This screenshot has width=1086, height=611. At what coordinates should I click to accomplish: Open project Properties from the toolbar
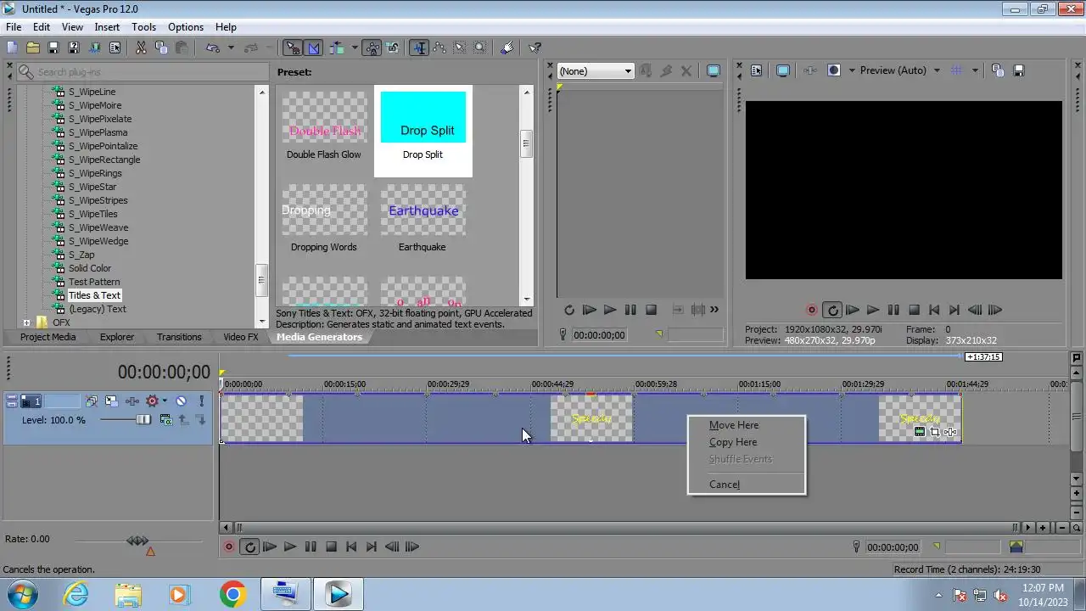(115, 48)
